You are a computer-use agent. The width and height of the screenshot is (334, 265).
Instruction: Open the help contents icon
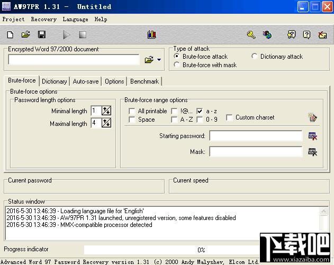click(291, 34)
